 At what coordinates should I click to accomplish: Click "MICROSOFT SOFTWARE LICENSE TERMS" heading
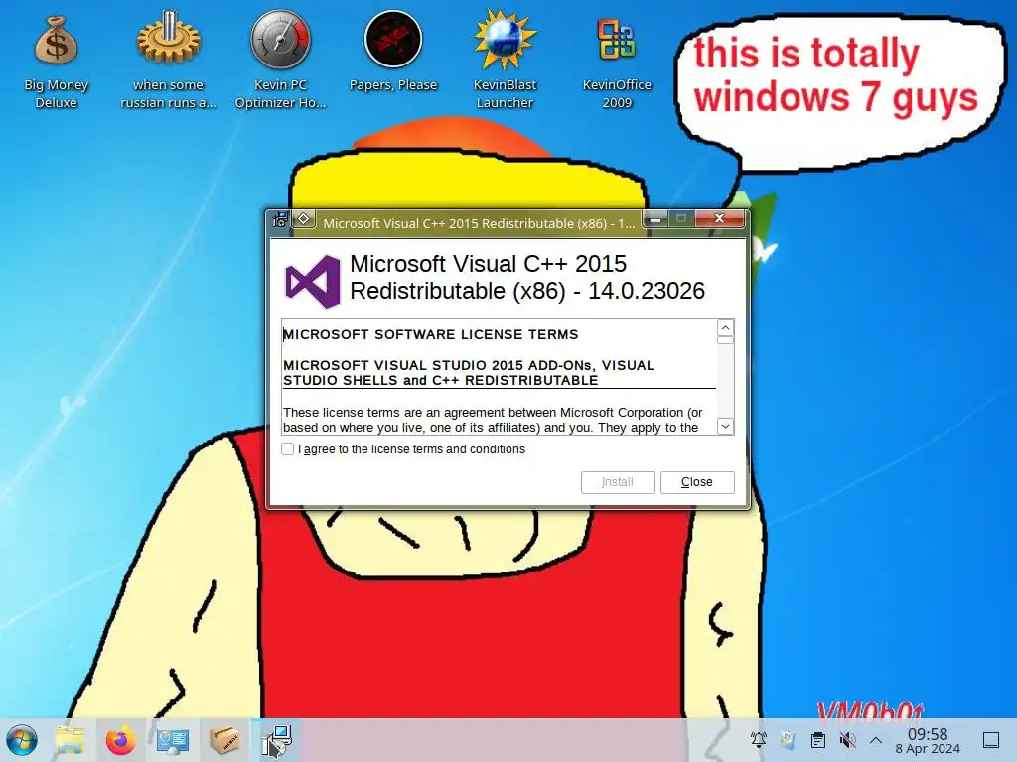pos(431,335)
